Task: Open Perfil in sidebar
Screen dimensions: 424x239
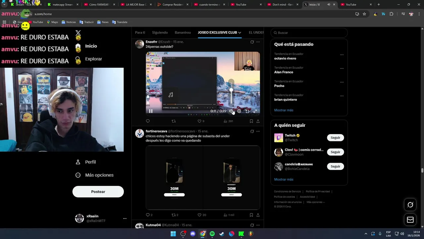Action: [86, 162]
